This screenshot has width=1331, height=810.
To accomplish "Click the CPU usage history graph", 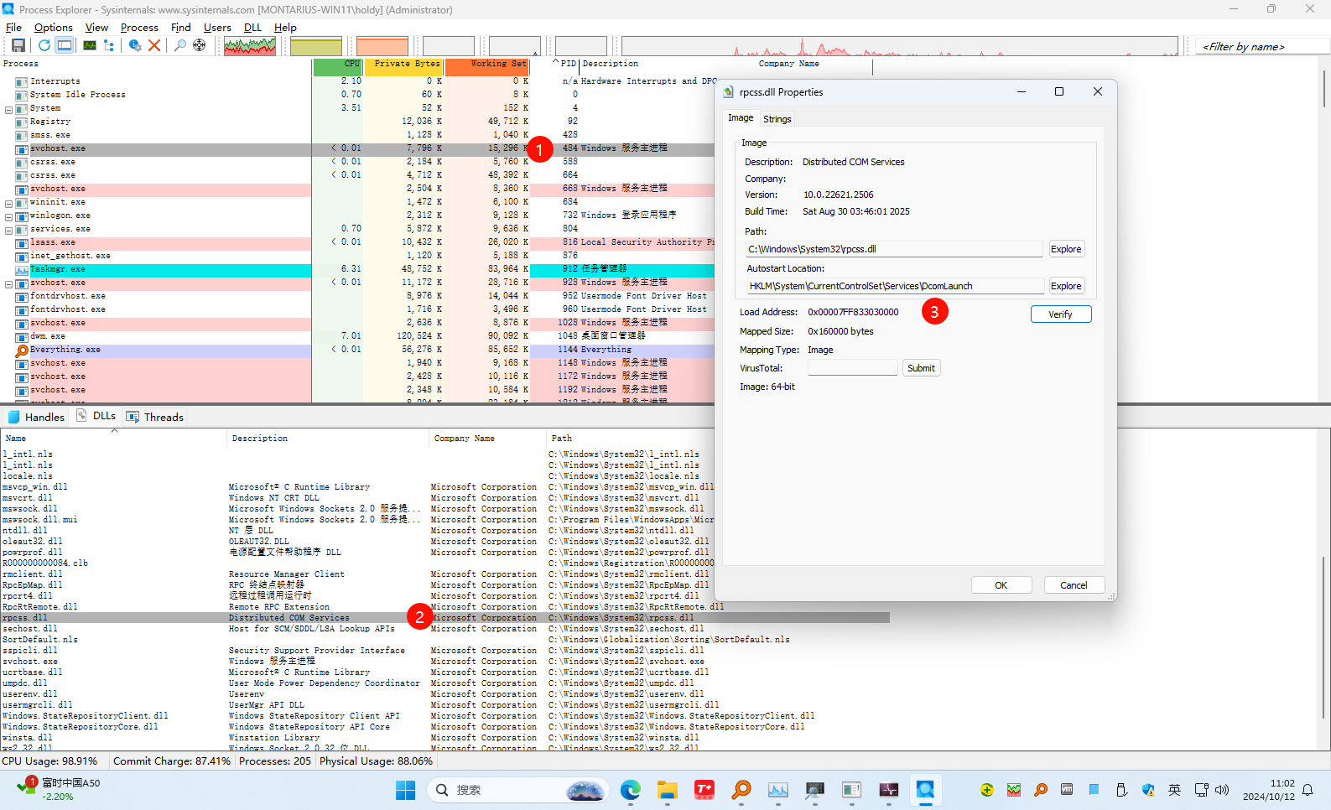I will (250, 46).
